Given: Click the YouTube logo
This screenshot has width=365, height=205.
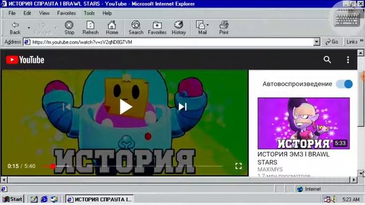Looking at the screenshot, I should [25, 60].
